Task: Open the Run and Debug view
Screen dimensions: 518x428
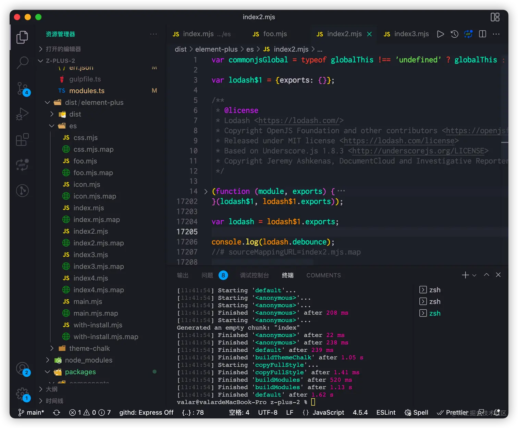Action: click(22, 114)
